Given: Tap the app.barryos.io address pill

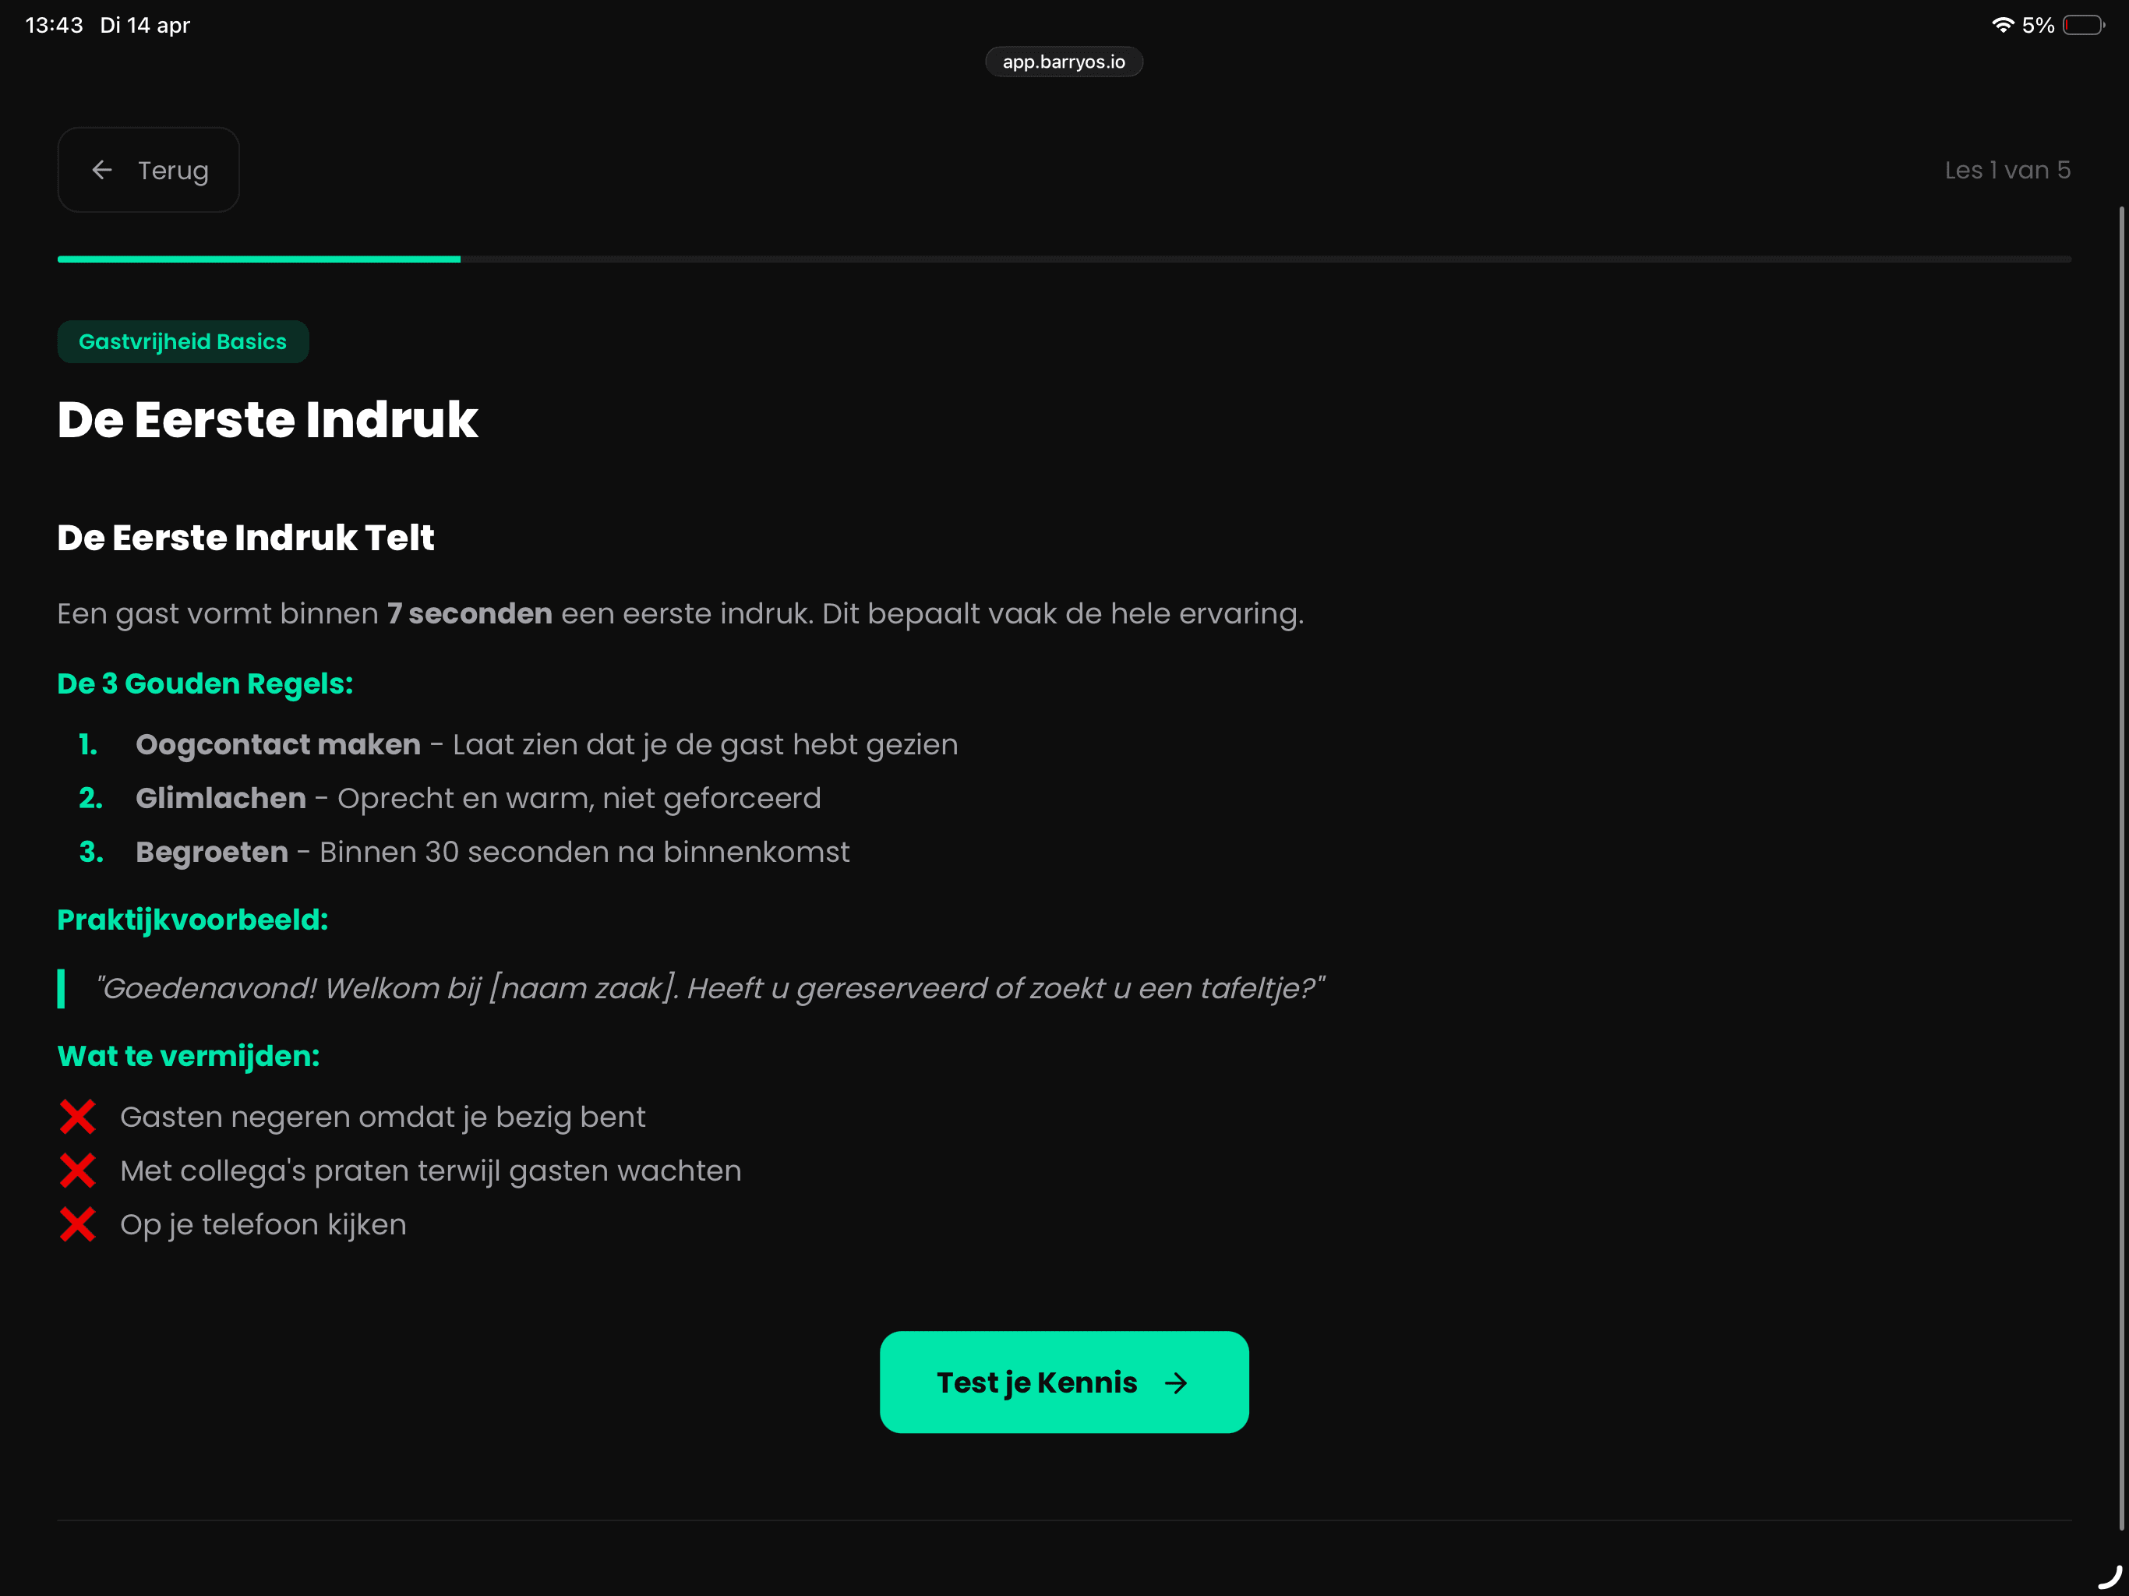Looking at the screenshot, I should (1064, 62).
